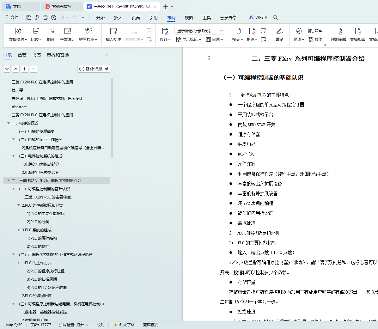Switch to the 引用 ribbon tab
Viewport: 378px width, 329px height.
153,18
